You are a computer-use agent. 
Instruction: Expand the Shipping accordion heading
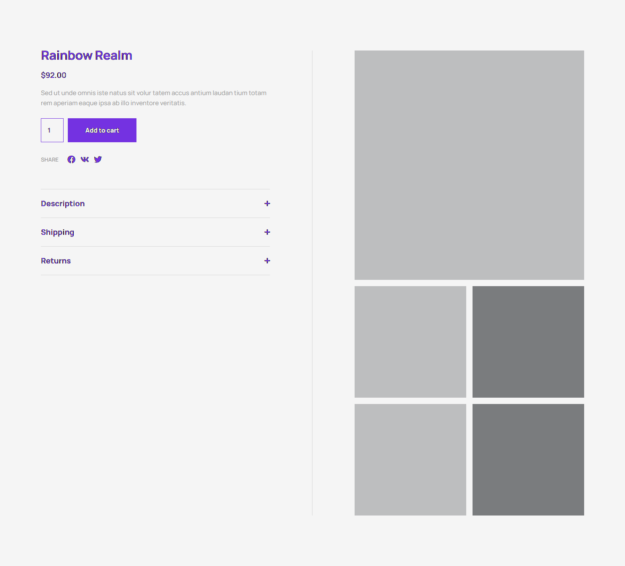(58, 232)
